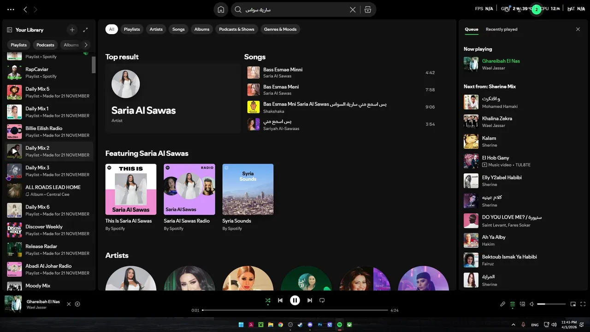The width and height of the screenshot is (590, 332).
Task: Toggle shuffle playback
Action: pos(268,301)
